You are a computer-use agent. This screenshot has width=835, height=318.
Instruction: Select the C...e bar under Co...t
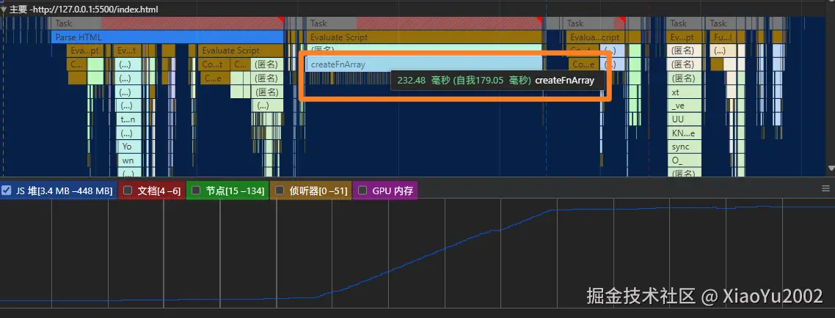tap(214, 78)
